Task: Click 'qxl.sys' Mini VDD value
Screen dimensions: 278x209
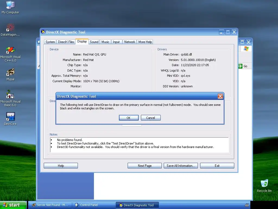Action: click(x=185, y=76)
